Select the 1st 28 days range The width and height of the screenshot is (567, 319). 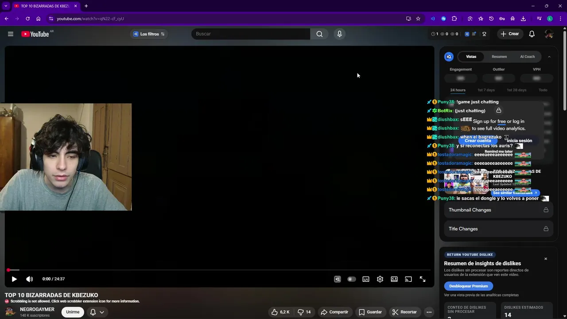click(x=516, y=90)
